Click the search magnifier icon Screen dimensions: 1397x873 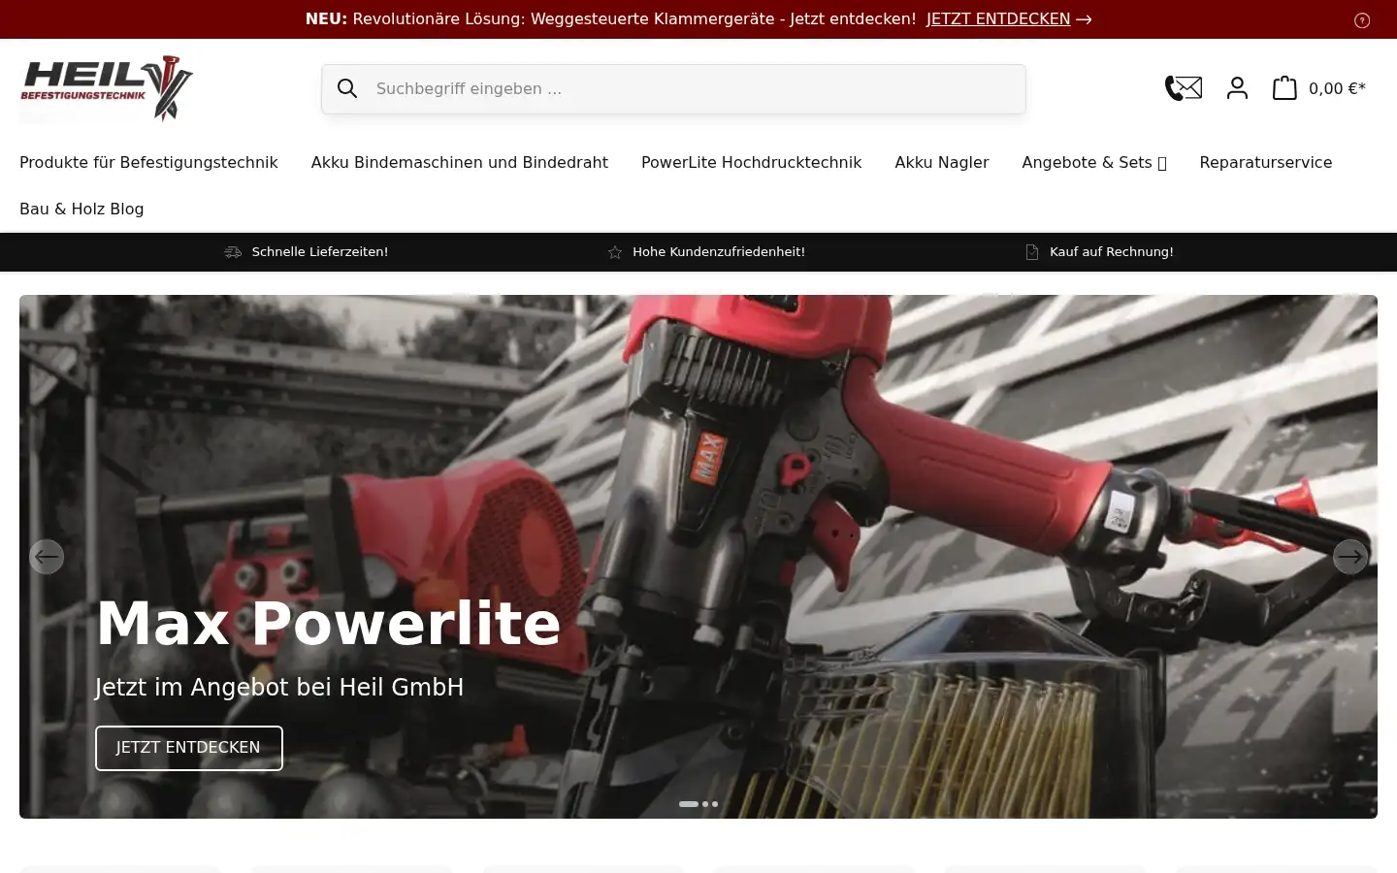click(347, 89)
